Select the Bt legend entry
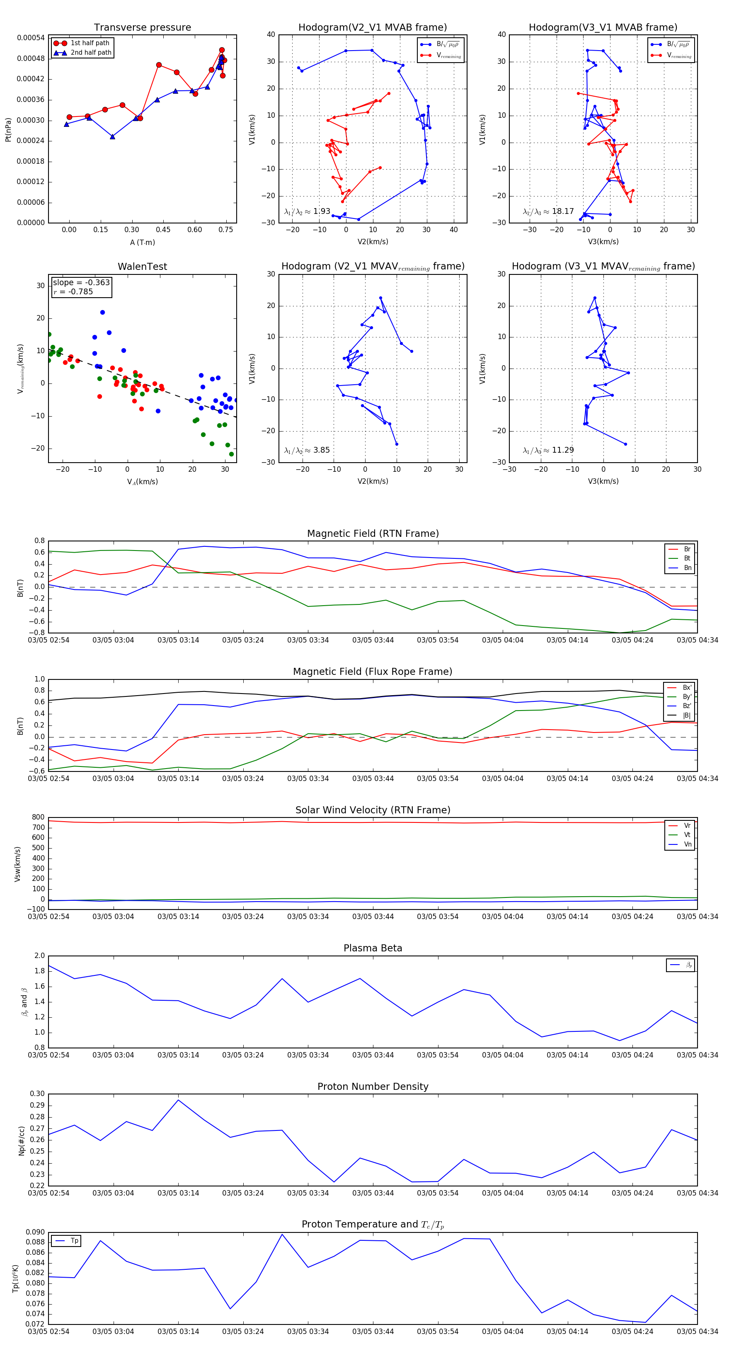Image resolution: width=746 pixels, height=1368 pixels. click(x=680, y=558)
